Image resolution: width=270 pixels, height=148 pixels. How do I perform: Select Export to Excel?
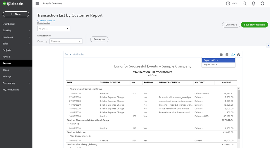coord(218,60)
